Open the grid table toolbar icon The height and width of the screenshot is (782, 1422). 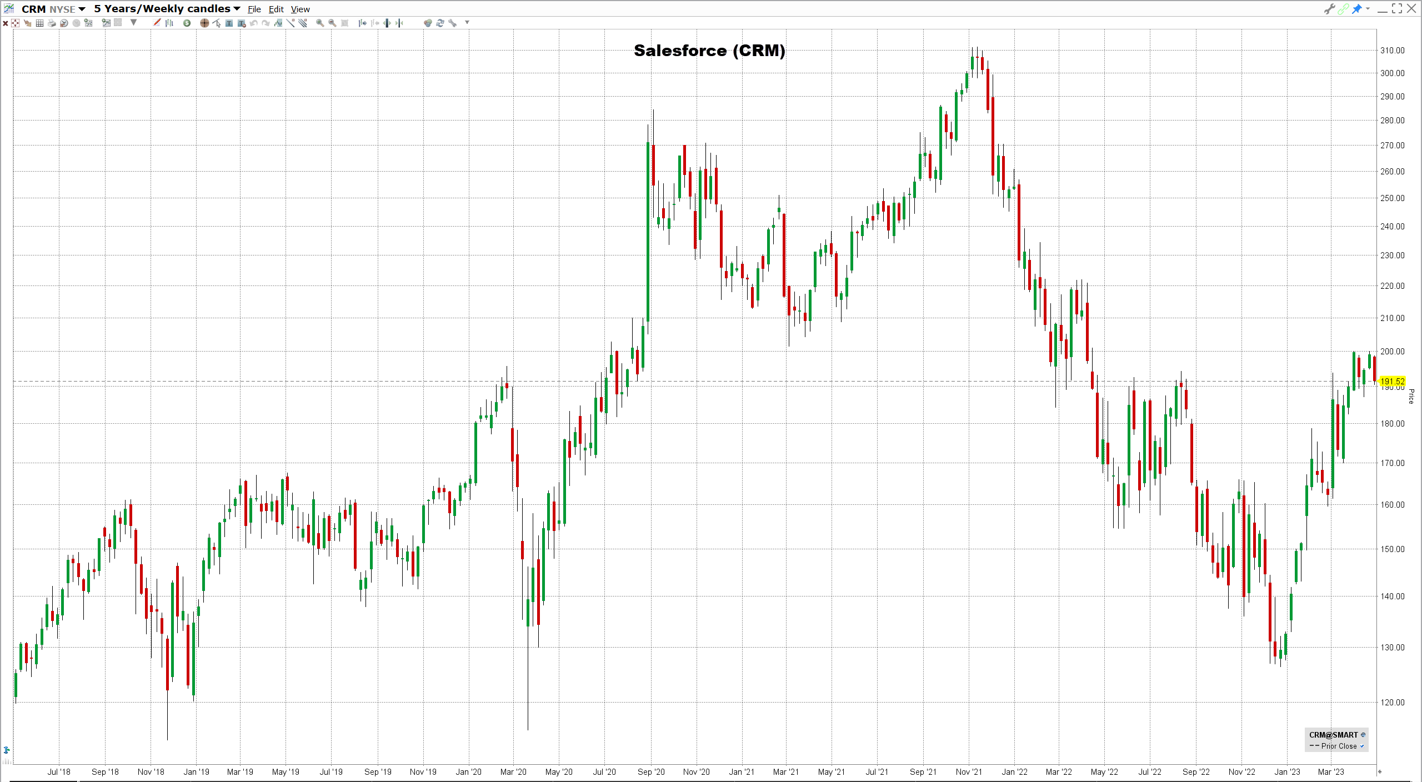click(39, 23)
